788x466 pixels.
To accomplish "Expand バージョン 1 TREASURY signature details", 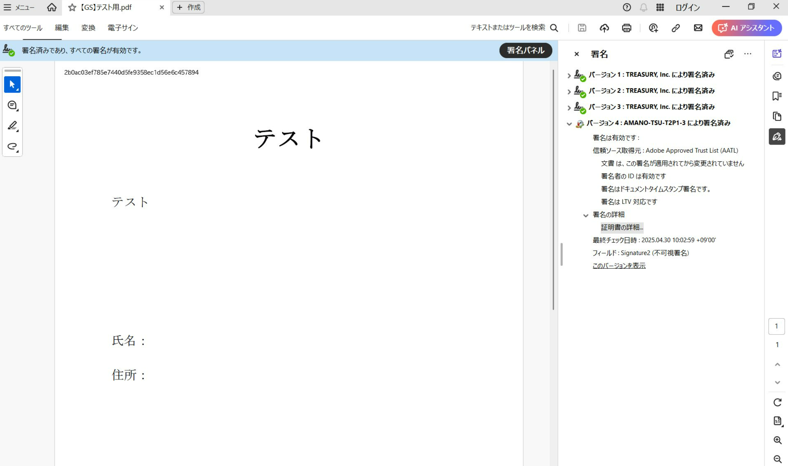I will [569, 75].
